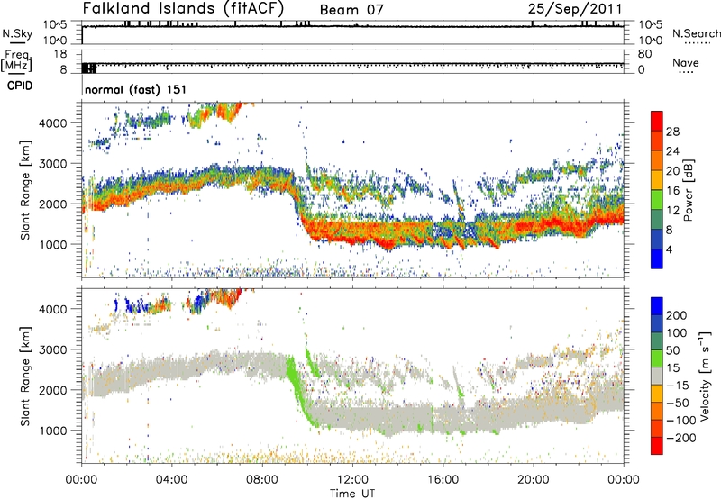The height and width of the screenshot is (499, 721).
Task: Click the 'N.Search' legend label
Action: pos(697,33)
